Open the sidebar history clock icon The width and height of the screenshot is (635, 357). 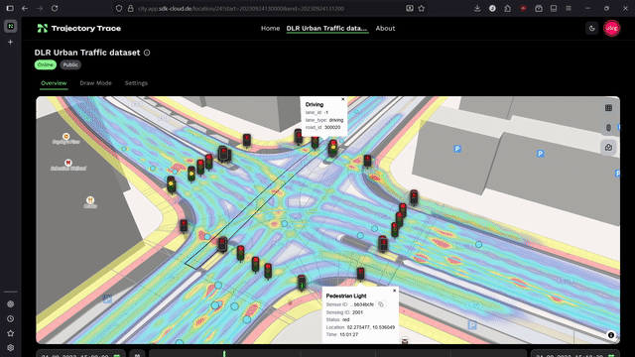pyautogui.click(x=11, y=319)
